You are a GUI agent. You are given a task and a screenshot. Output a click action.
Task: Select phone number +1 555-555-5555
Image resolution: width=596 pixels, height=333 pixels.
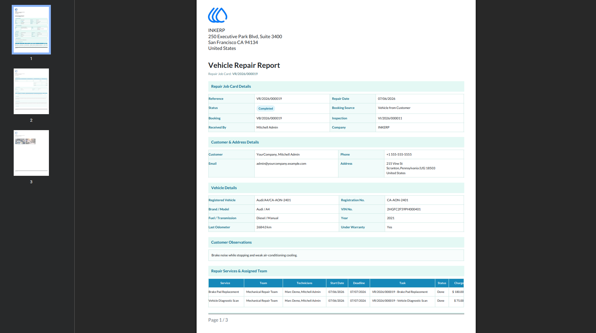pos(399,155)
